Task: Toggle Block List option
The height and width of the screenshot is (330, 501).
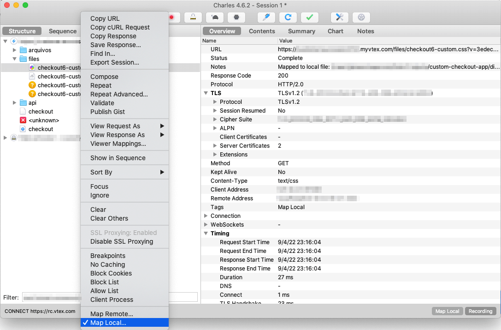Action: (x=124, y=282)
